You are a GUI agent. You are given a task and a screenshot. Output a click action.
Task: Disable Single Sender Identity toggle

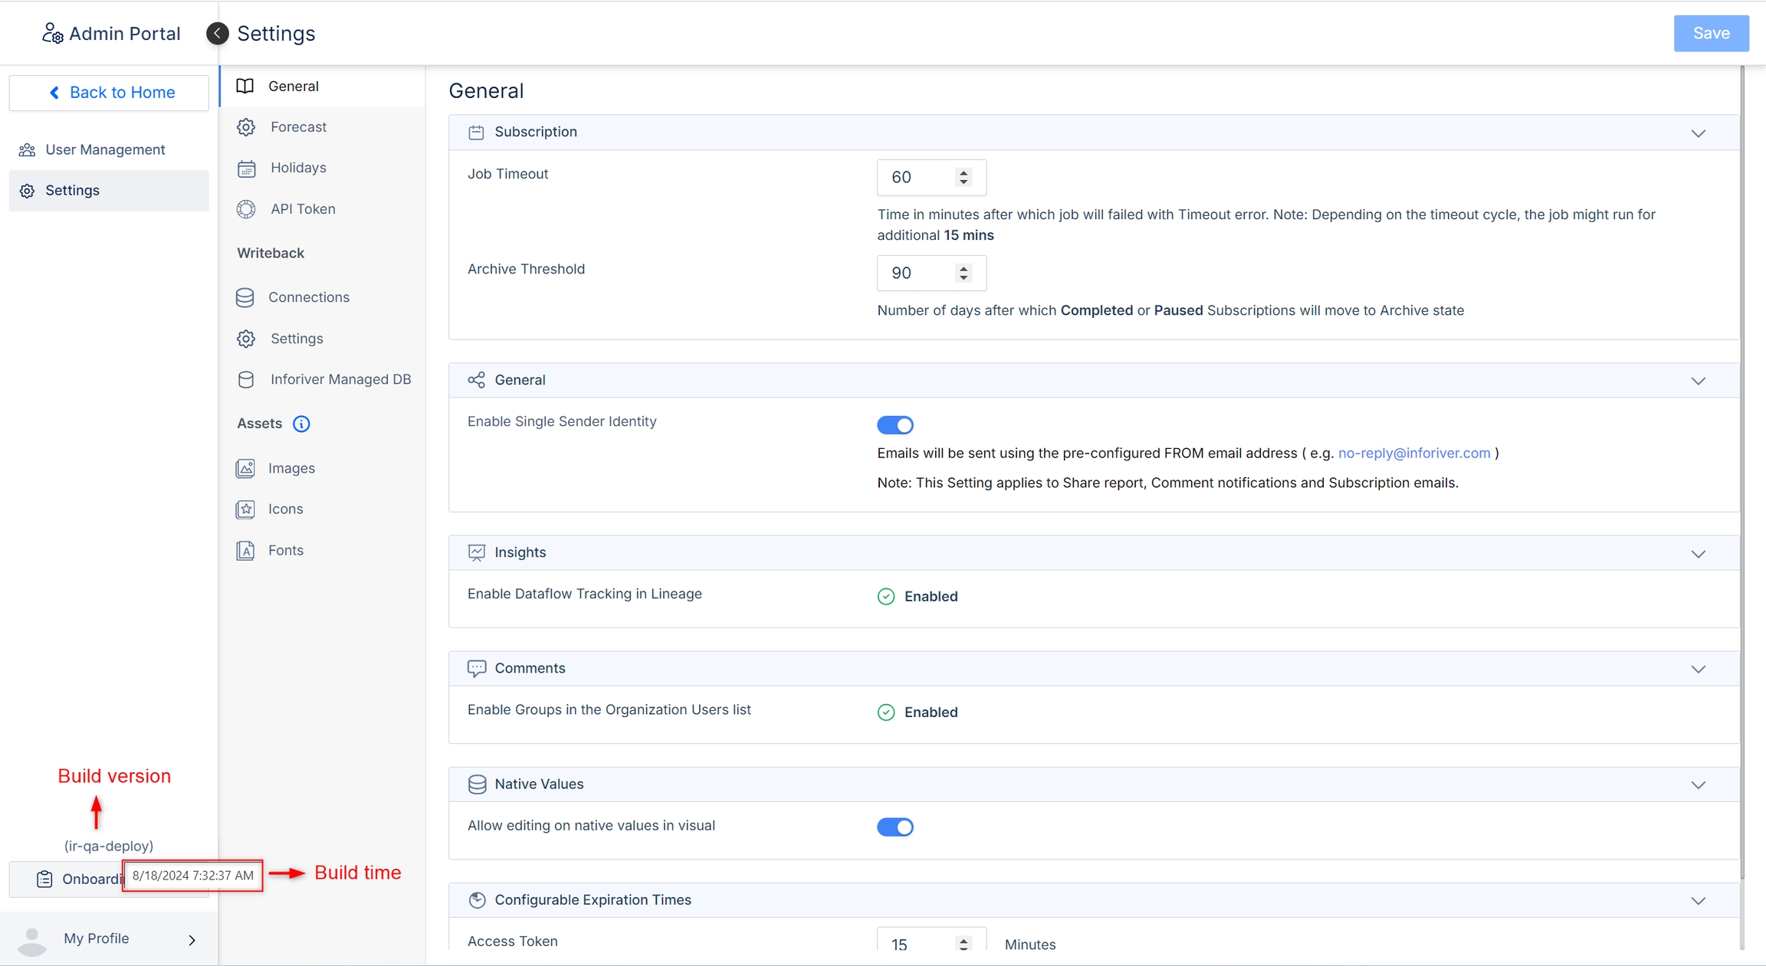894,425
